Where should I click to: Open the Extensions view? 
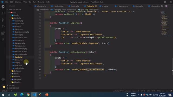[3, 33]
